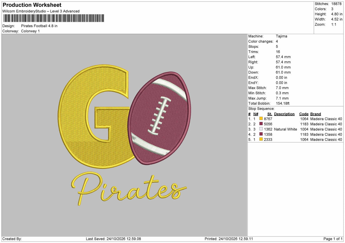345x243 pixels.
Task: Click the 'Colorway 1' value
Action: tap(30, 31)
